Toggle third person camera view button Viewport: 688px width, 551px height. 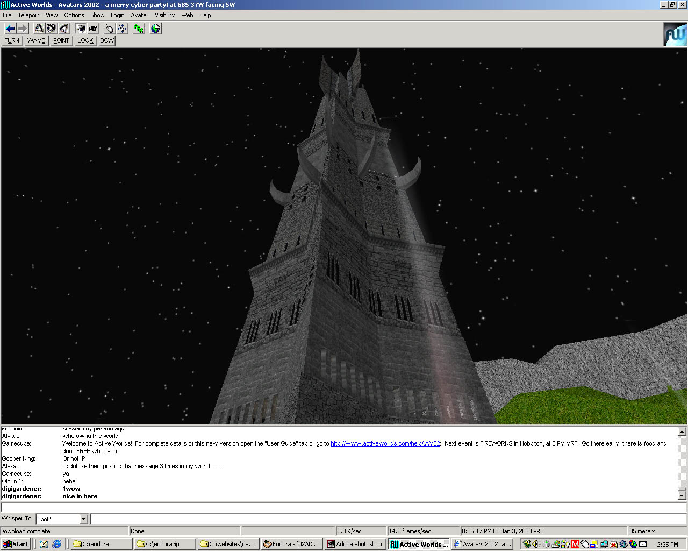[93, 29]
